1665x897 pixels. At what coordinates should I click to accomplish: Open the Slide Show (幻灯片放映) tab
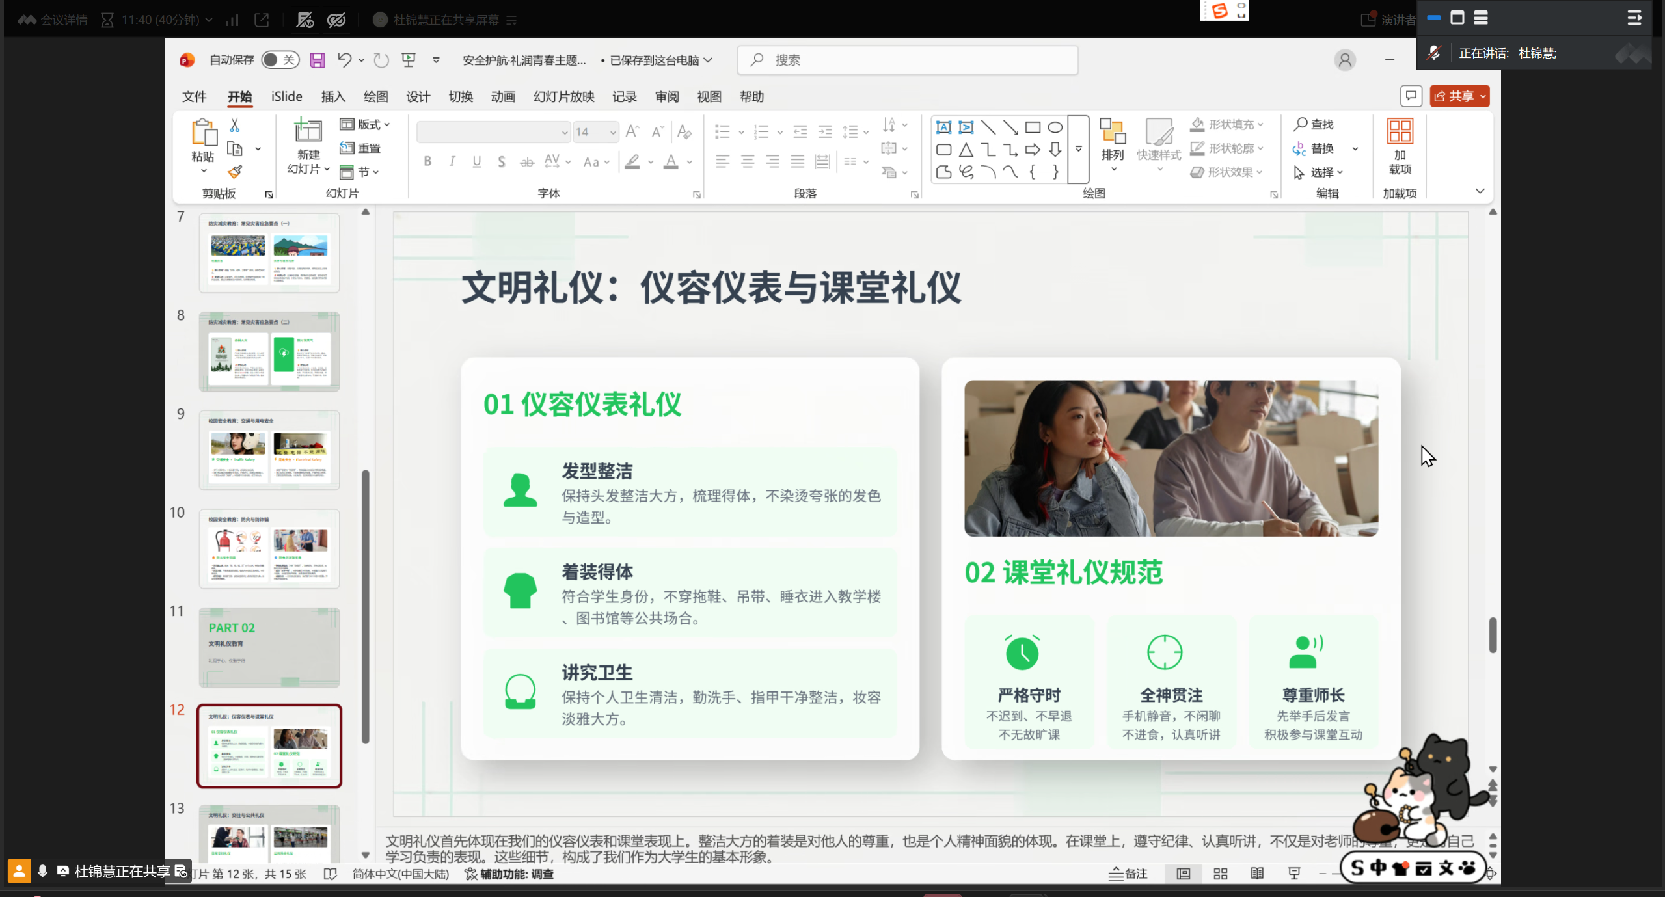click(x=563, y=96)
